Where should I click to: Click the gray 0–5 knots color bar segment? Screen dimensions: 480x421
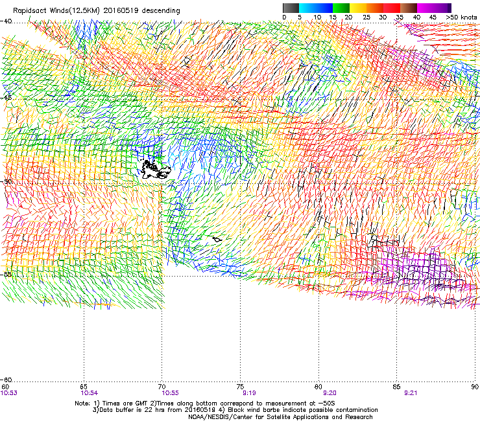coord(291,8)
